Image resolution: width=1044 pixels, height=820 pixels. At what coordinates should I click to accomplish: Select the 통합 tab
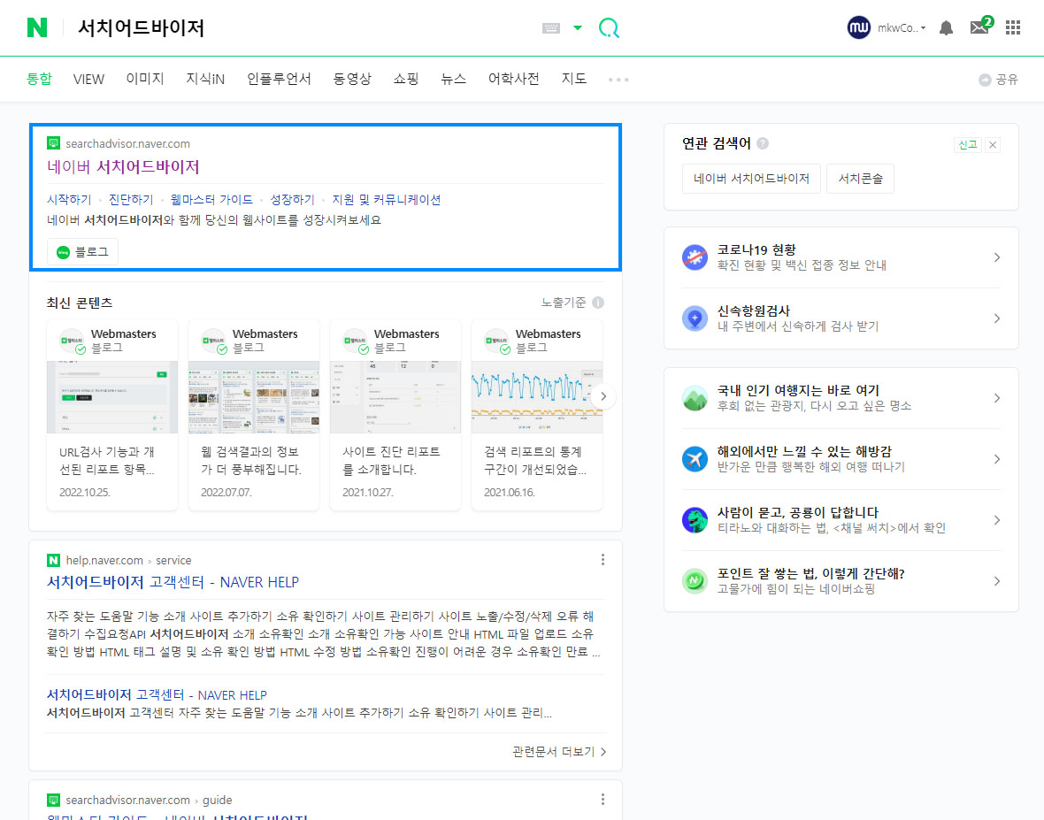(x=39, y=79)
